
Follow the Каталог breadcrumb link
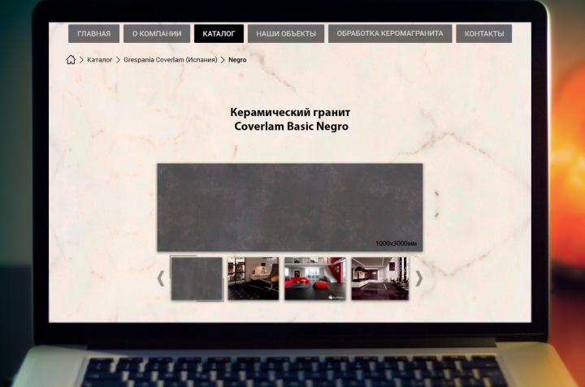[100, 59]
